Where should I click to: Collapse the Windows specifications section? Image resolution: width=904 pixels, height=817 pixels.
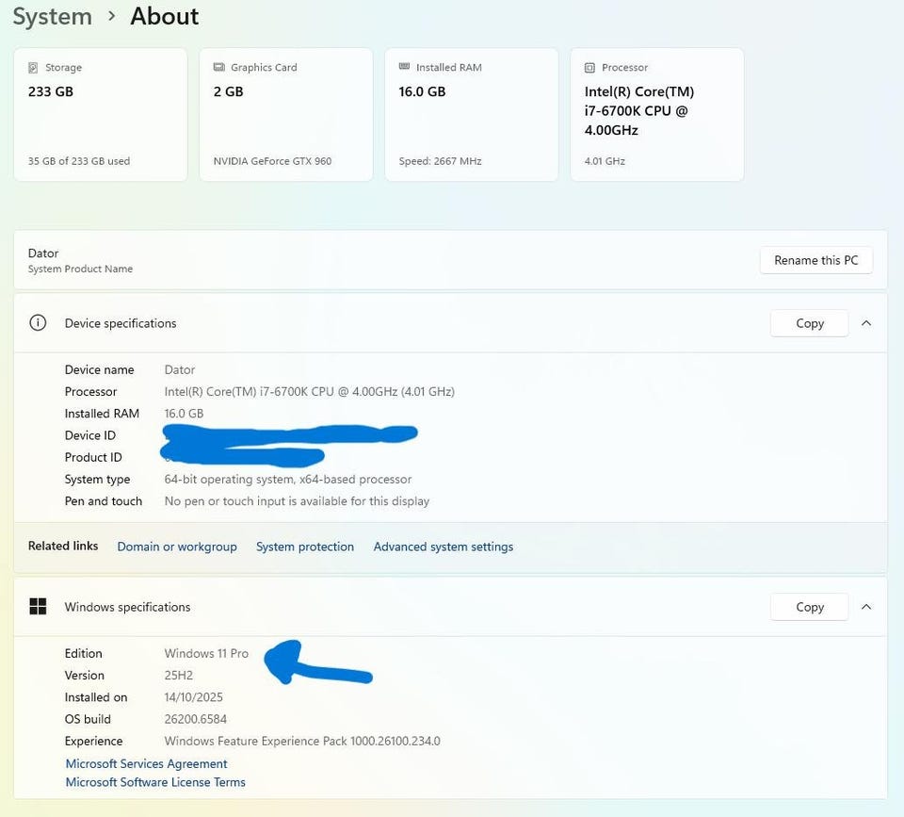pyautogui.click(x=866, y=607)
